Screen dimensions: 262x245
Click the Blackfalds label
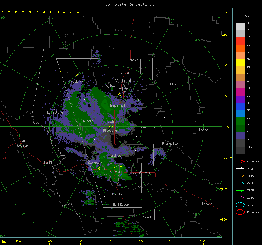point(124,81)
